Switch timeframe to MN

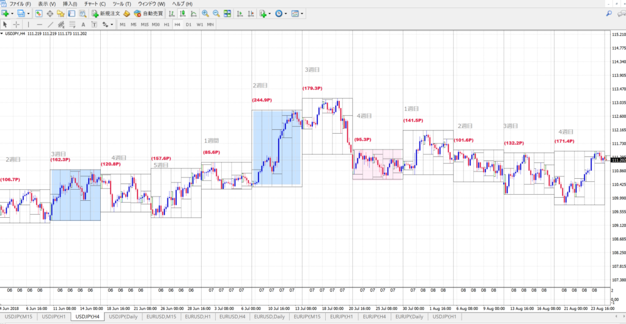[210, 24]
